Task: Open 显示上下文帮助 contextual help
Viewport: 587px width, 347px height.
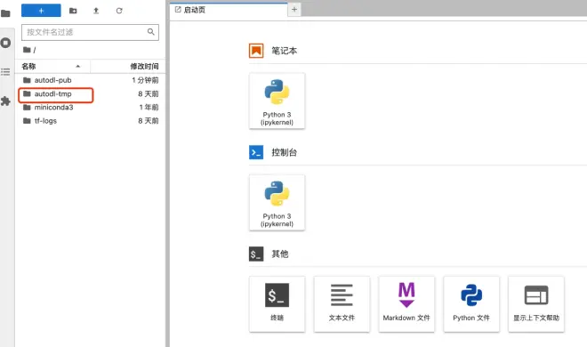Action: [x=536, y=304]
